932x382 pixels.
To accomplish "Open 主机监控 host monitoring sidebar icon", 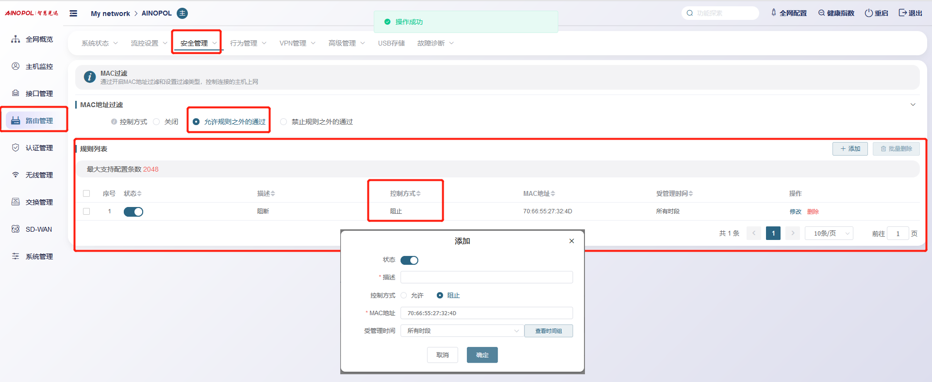I will click(16, 66).
